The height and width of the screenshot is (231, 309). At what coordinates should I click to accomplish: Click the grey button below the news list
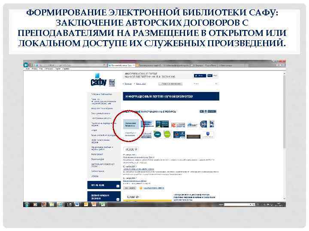tap(130, 188)
